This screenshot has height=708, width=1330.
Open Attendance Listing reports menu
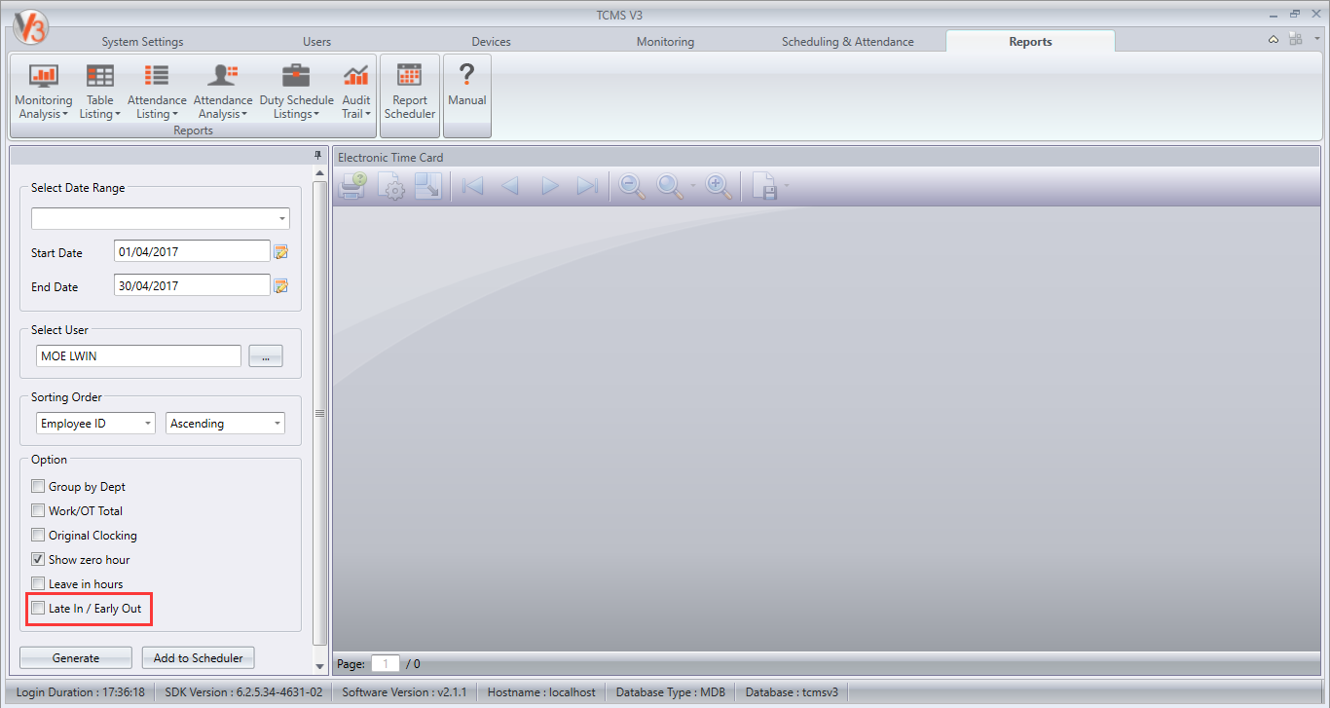click(157, 93)
